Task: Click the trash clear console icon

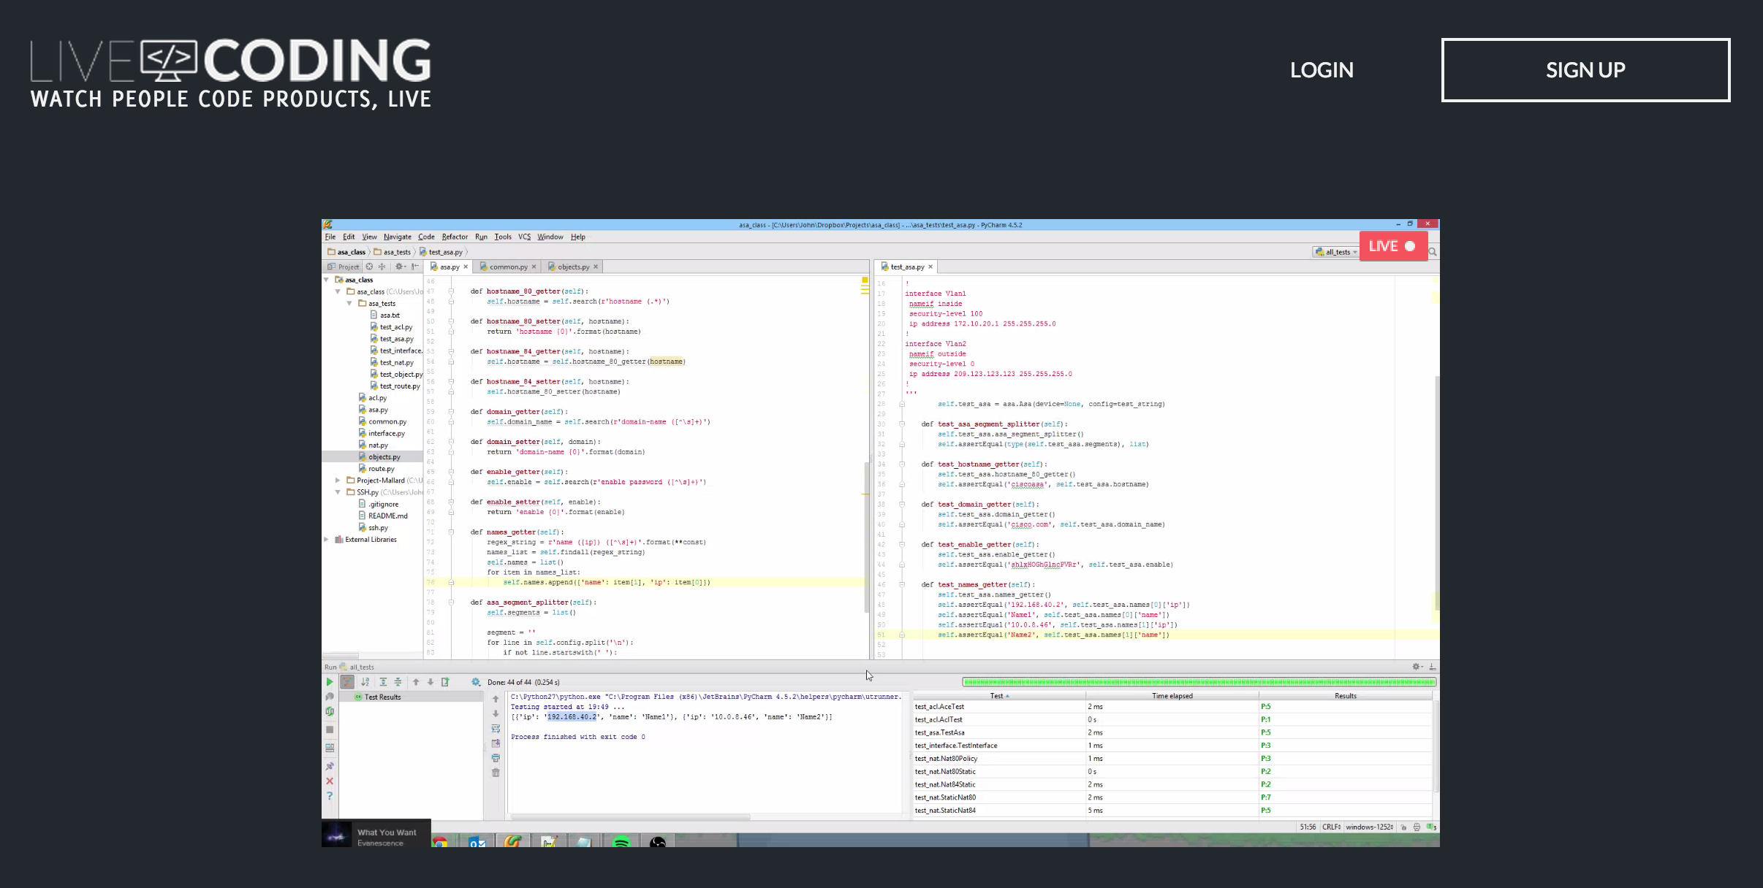Action: pyautogui.click(x=496, y=773)
